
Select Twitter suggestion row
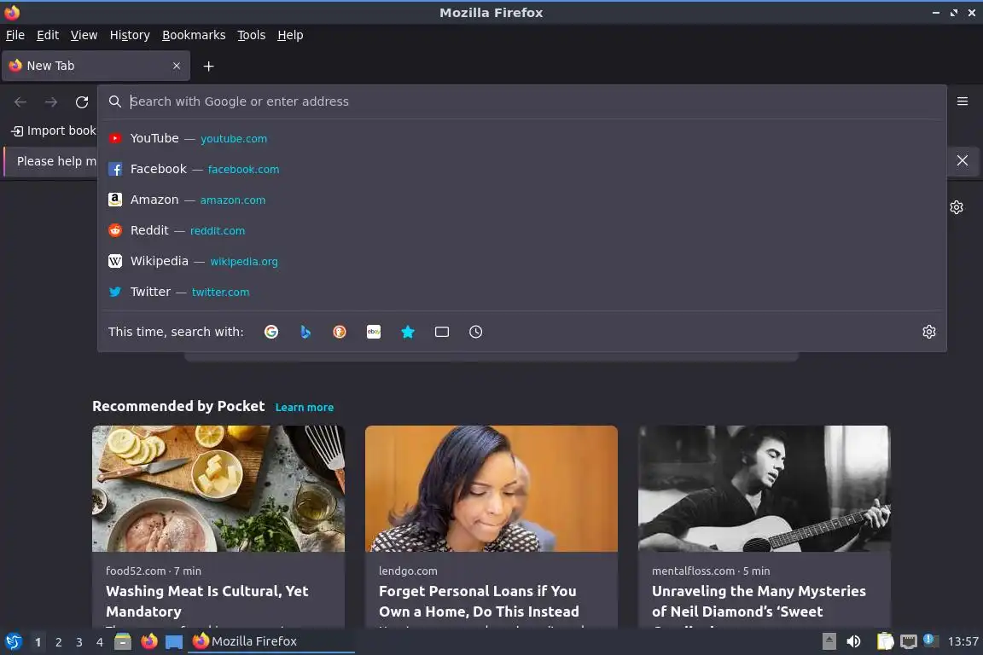(x=522, y=292)
